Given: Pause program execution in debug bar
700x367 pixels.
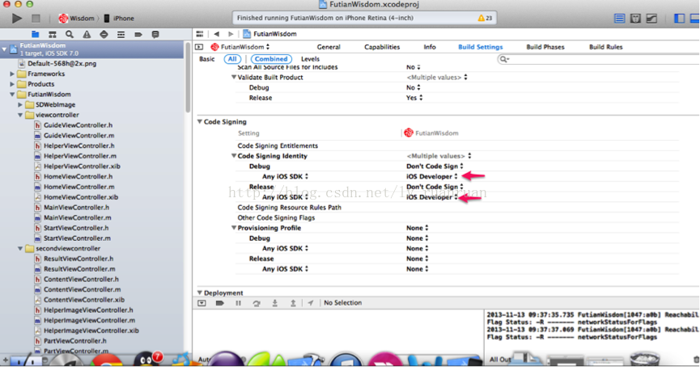Looking at the screenshot, I should (x=239, y=303).
